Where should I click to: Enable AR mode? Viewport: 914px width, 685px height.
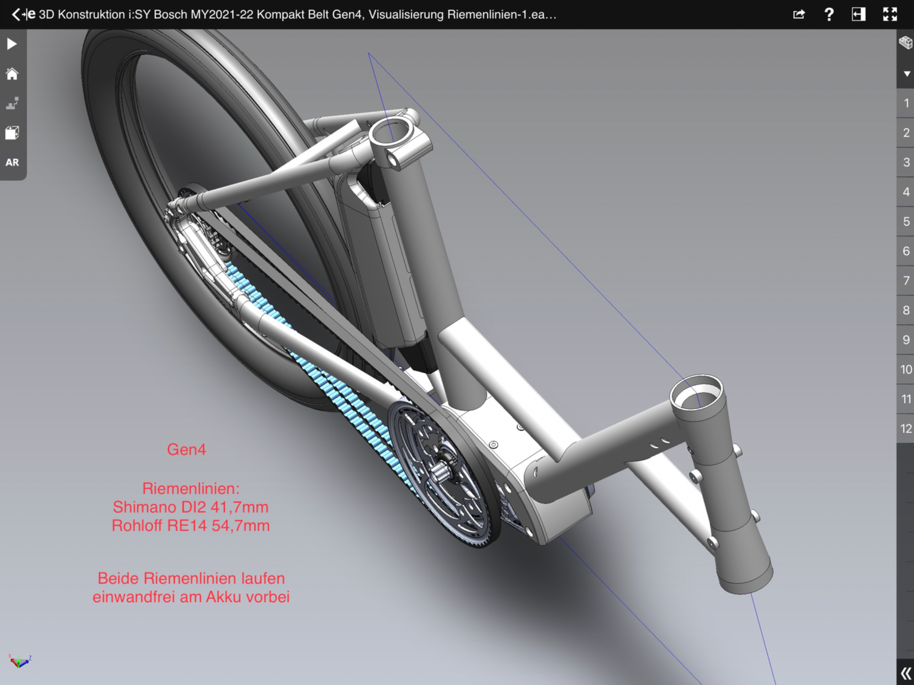coord(12,163)
